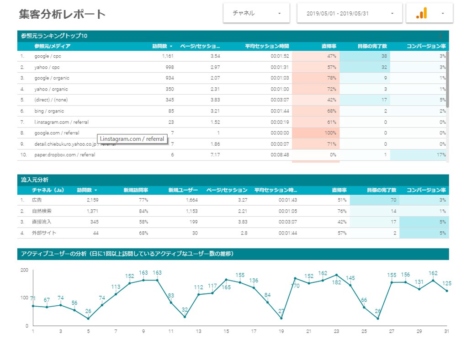Click the ranking table's vertical scrollbar
Viewport: 461px width, 340px height.
point(447,80)
